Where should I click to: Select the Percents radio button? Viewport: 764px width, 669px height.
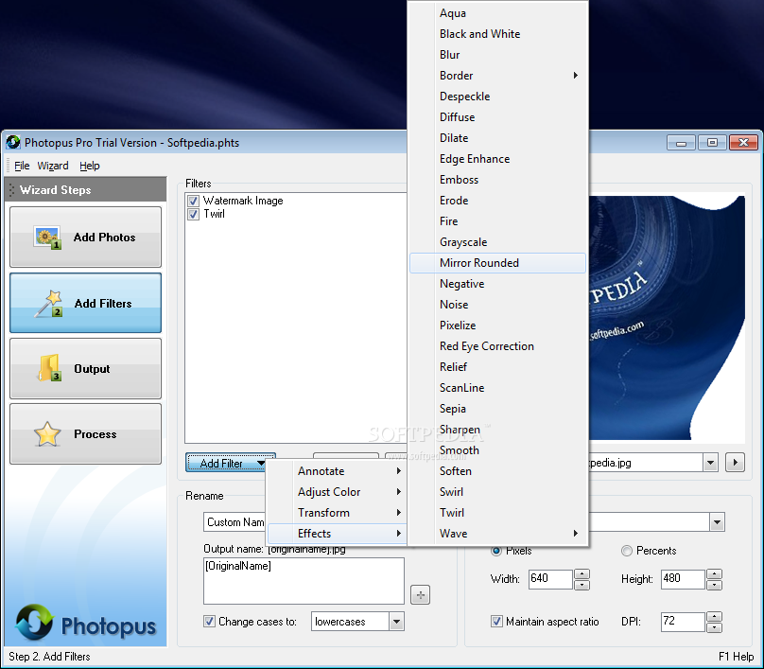point(627,551)
